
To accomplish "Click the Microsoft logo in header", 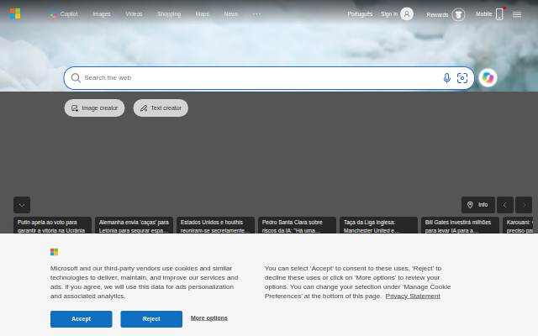I will tap(15, 13).
